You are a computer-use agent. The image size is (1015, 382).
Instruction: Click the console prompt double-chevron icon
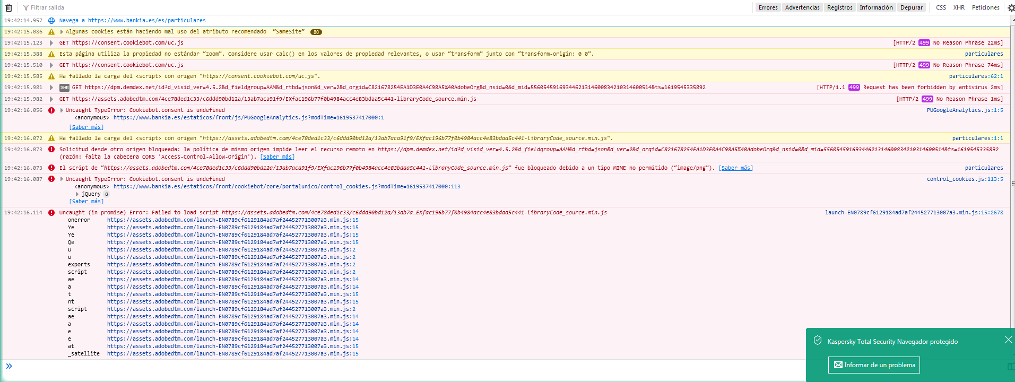(9, 366)
